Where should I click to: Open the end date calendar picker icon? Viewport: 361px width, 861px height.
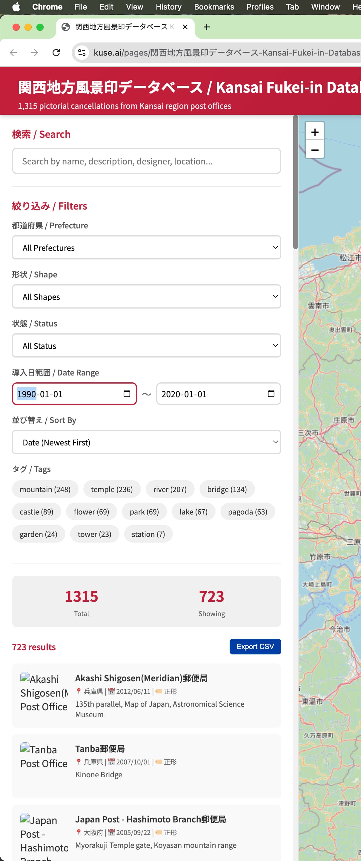(271, 393)
